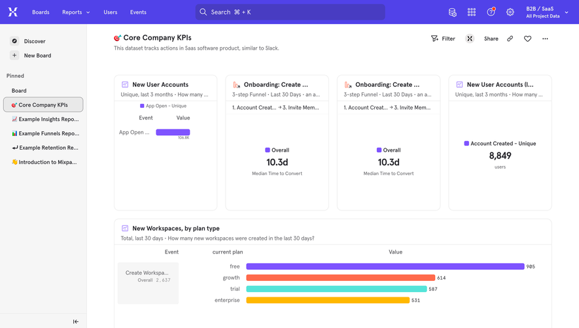Screen dimensions: 579x328
Task: Open the board's three-dot more menu
Action: pos(545,39)
